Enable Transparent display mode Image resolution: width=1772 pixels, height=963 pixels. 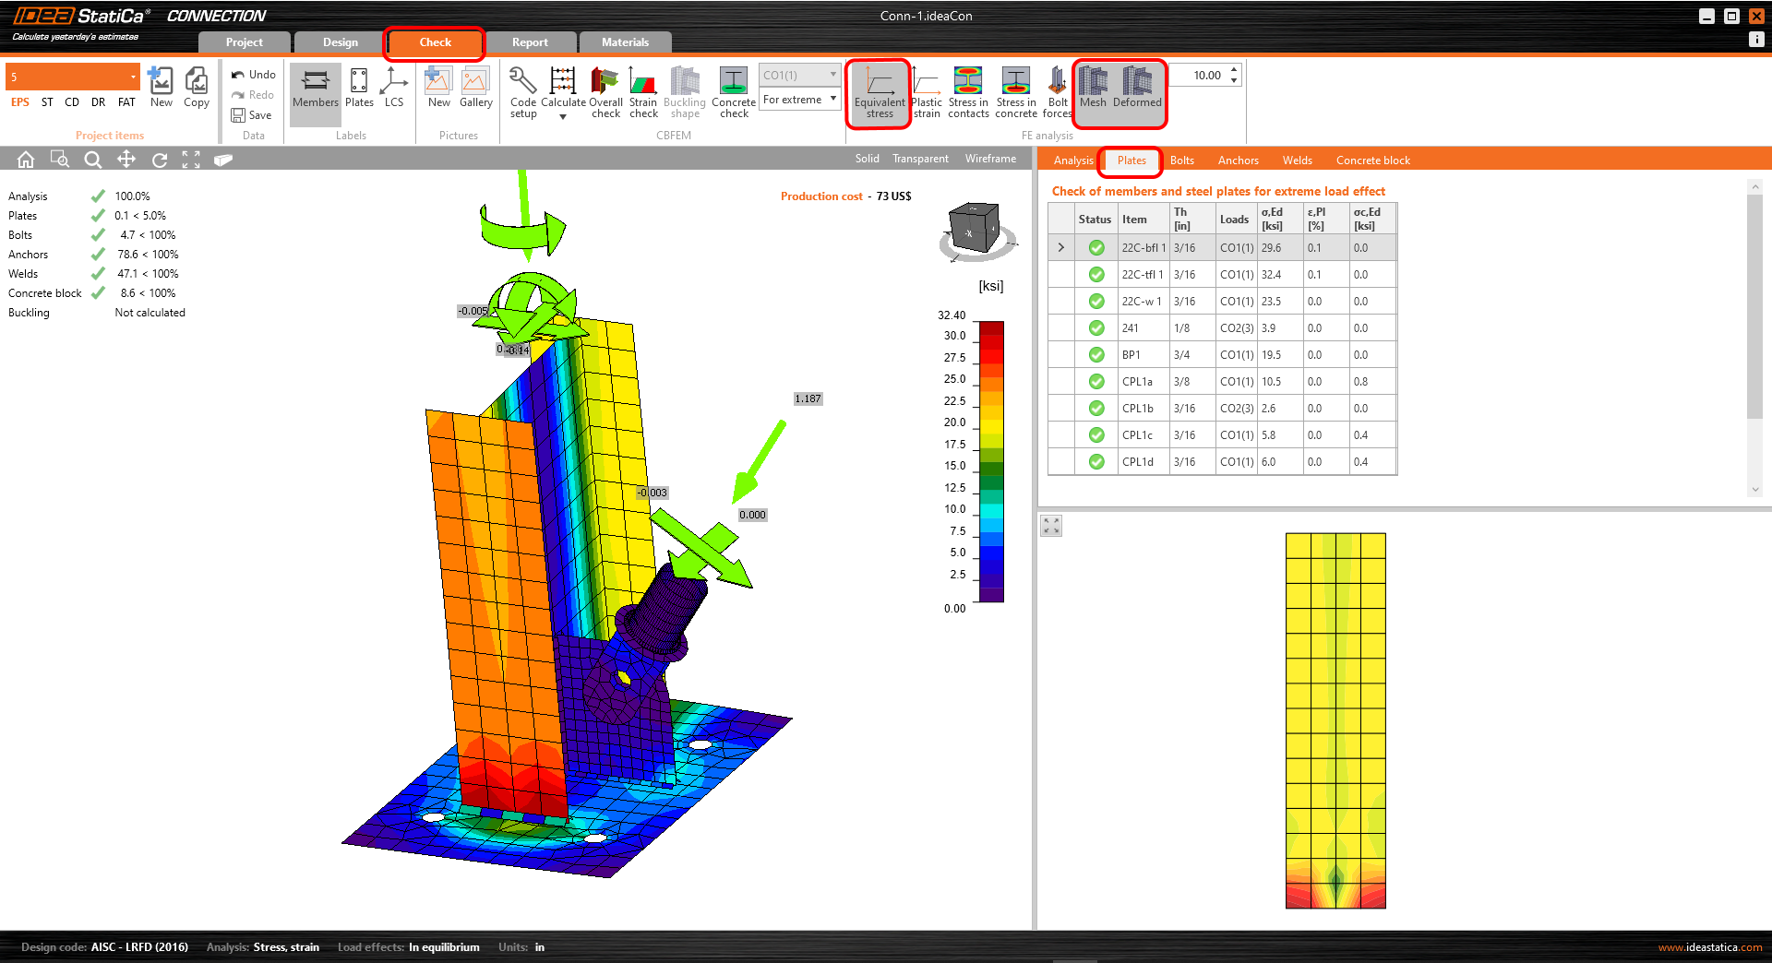click(920, 158)
